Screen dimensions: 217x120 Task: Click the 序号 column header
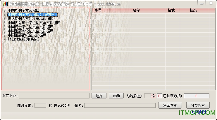101,10
